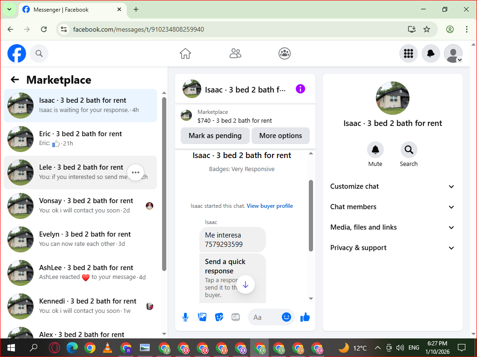Click the Send a quick response card
The height and width of the screenshot is (357, 477).
[232, 278]
